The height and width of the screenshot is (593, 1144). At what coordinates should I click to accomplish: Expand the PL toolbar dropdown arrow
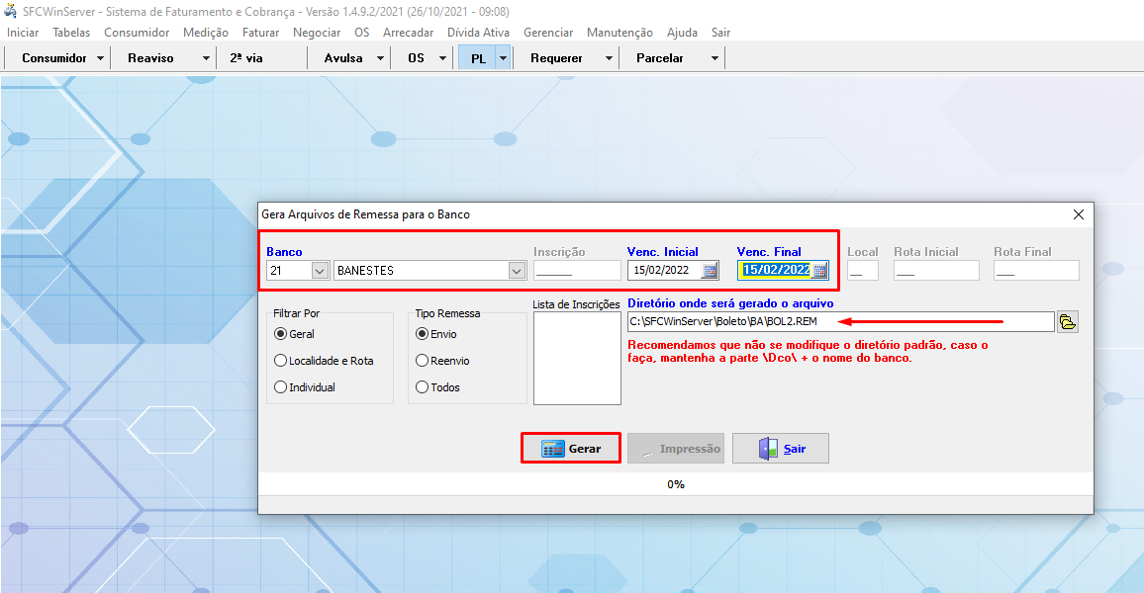(503, 58)
